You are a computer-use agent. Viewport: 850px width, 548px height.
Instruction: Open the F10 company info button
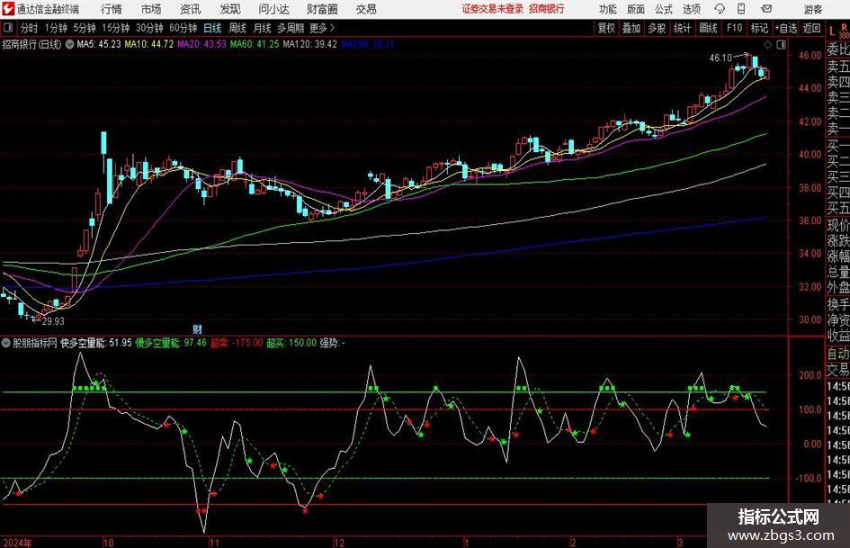[734, 28]
